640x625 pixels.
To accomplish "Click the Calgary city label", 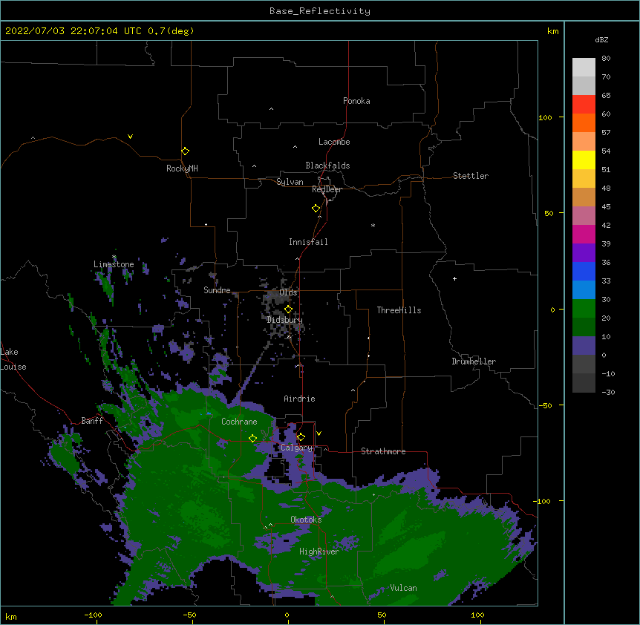I will (296, 448).
